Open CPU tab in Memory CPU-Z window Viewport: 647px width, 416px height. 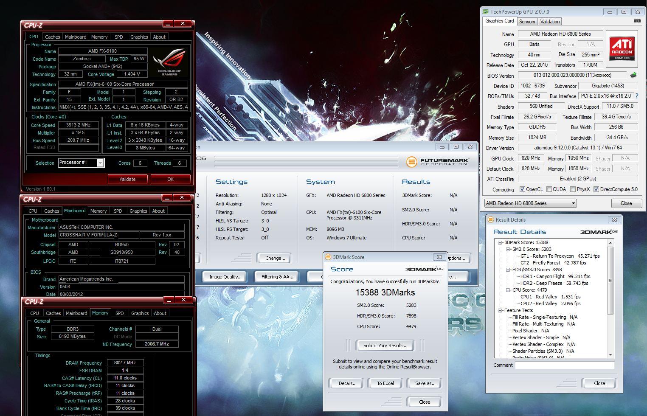coord(34,313)
